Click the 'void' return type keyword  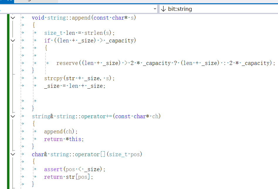(38, 18)
